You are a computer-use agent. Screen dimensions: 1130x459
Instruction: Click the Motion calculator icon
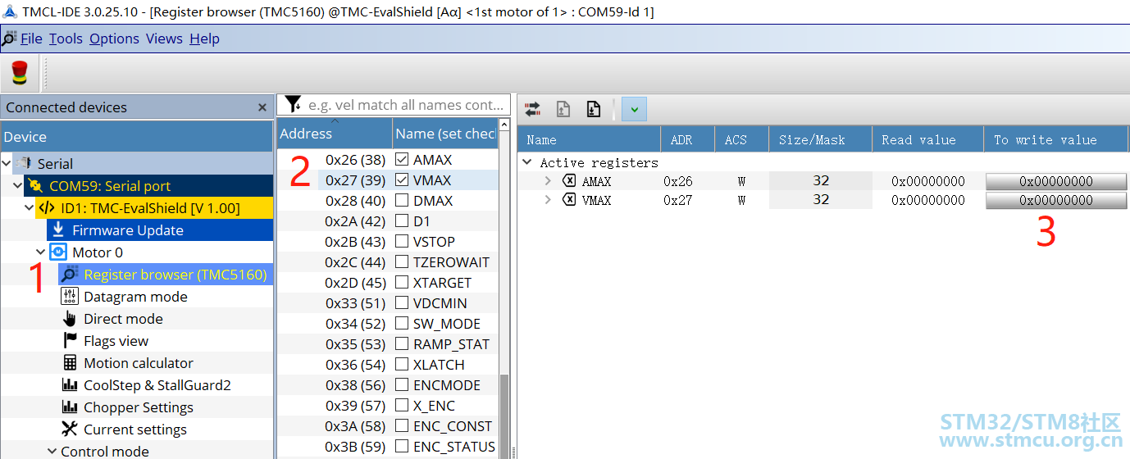[70, 363]
